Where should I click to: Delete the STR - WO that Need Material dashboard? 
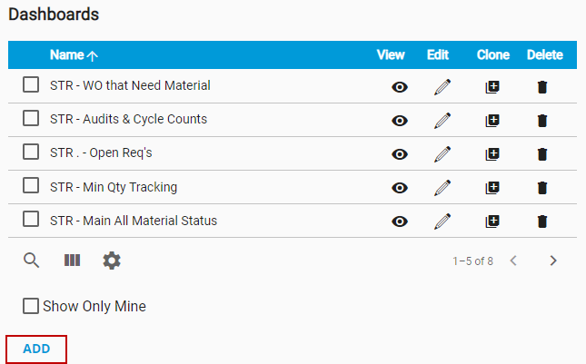click(542, 87)
